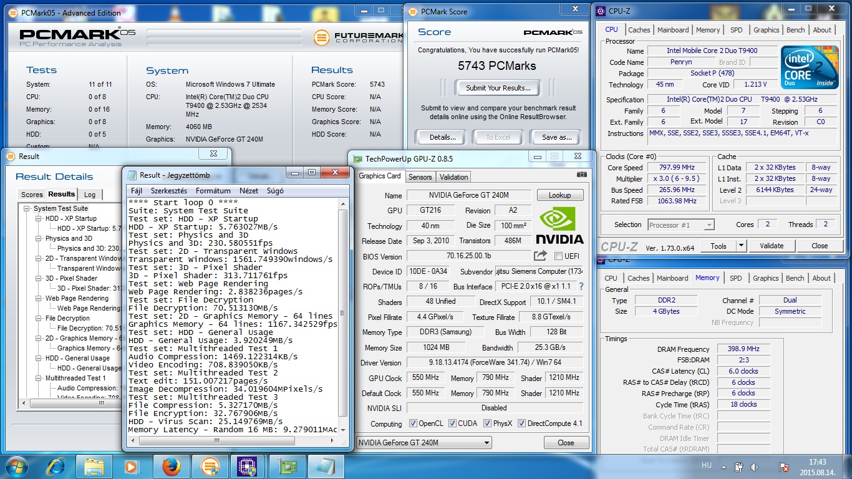This screenshot has height=479, width=852.
Task: Click the GPU-Z title bar icon
Action: [357, 159]
